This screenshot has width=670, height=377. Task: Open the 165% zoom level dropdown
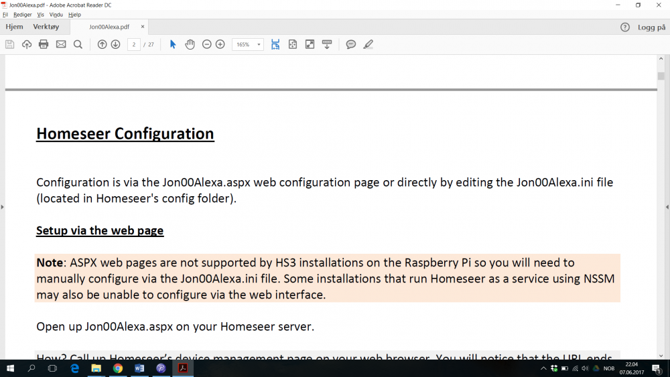259,44
